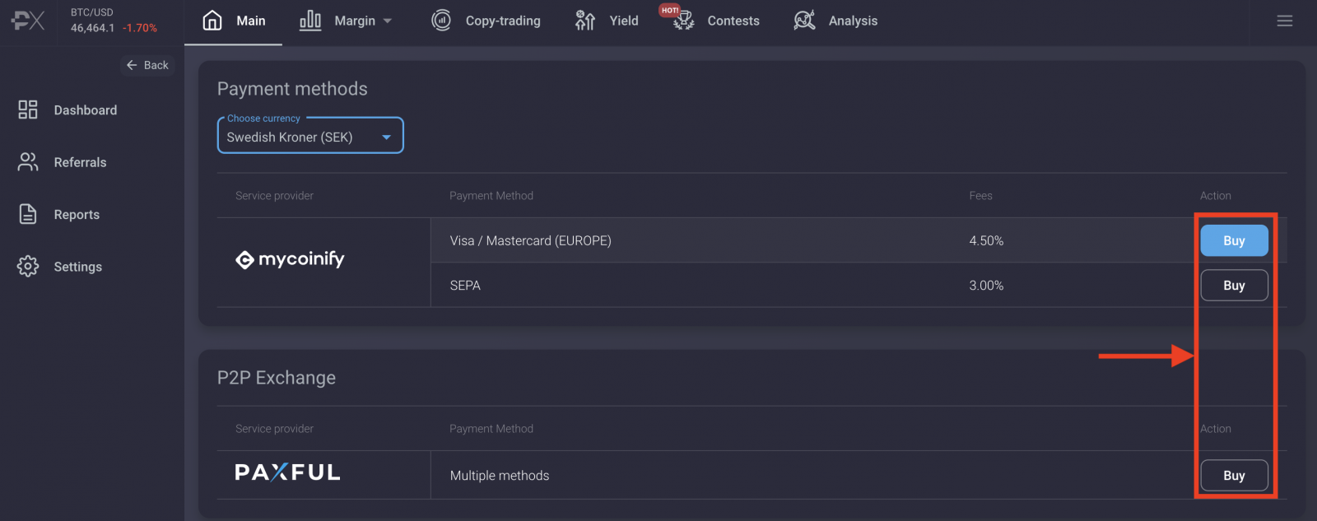1317x521 pixels.
Task: Click the P2P Exchange heading
Action: coord(277,378)
